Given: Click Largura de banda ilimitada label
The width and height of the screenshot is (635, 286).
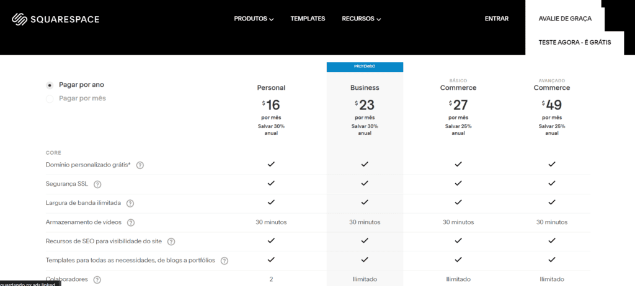Looking at the screenshot, I should pos(84,203).
